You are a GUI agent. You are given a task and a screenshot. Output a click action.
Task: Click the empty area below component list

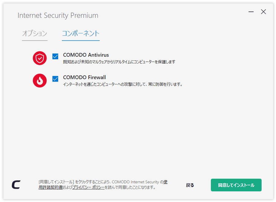[138, 132]
